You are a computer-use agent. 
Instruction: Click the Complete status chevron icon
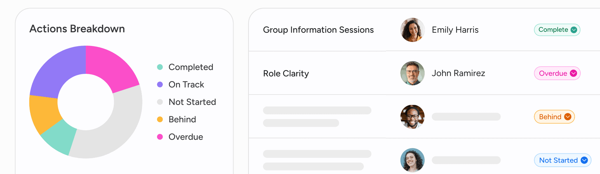point(574,30)
